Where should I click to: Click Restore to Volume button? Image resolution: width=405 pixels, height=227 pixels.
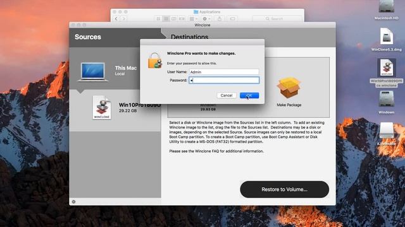point(284,189)
